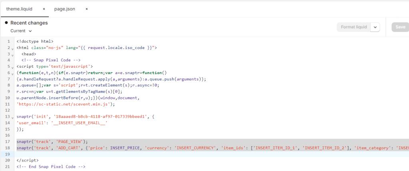
Task: Place cursor on line 1 doctype html
Action: tap(35, 41)
